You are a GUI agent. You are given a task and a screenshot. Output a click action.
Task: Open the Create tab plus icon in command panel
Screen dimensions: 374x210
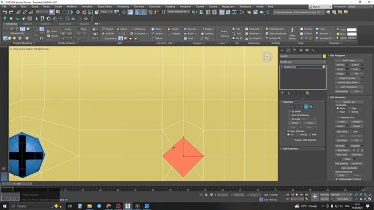point(282,50)
